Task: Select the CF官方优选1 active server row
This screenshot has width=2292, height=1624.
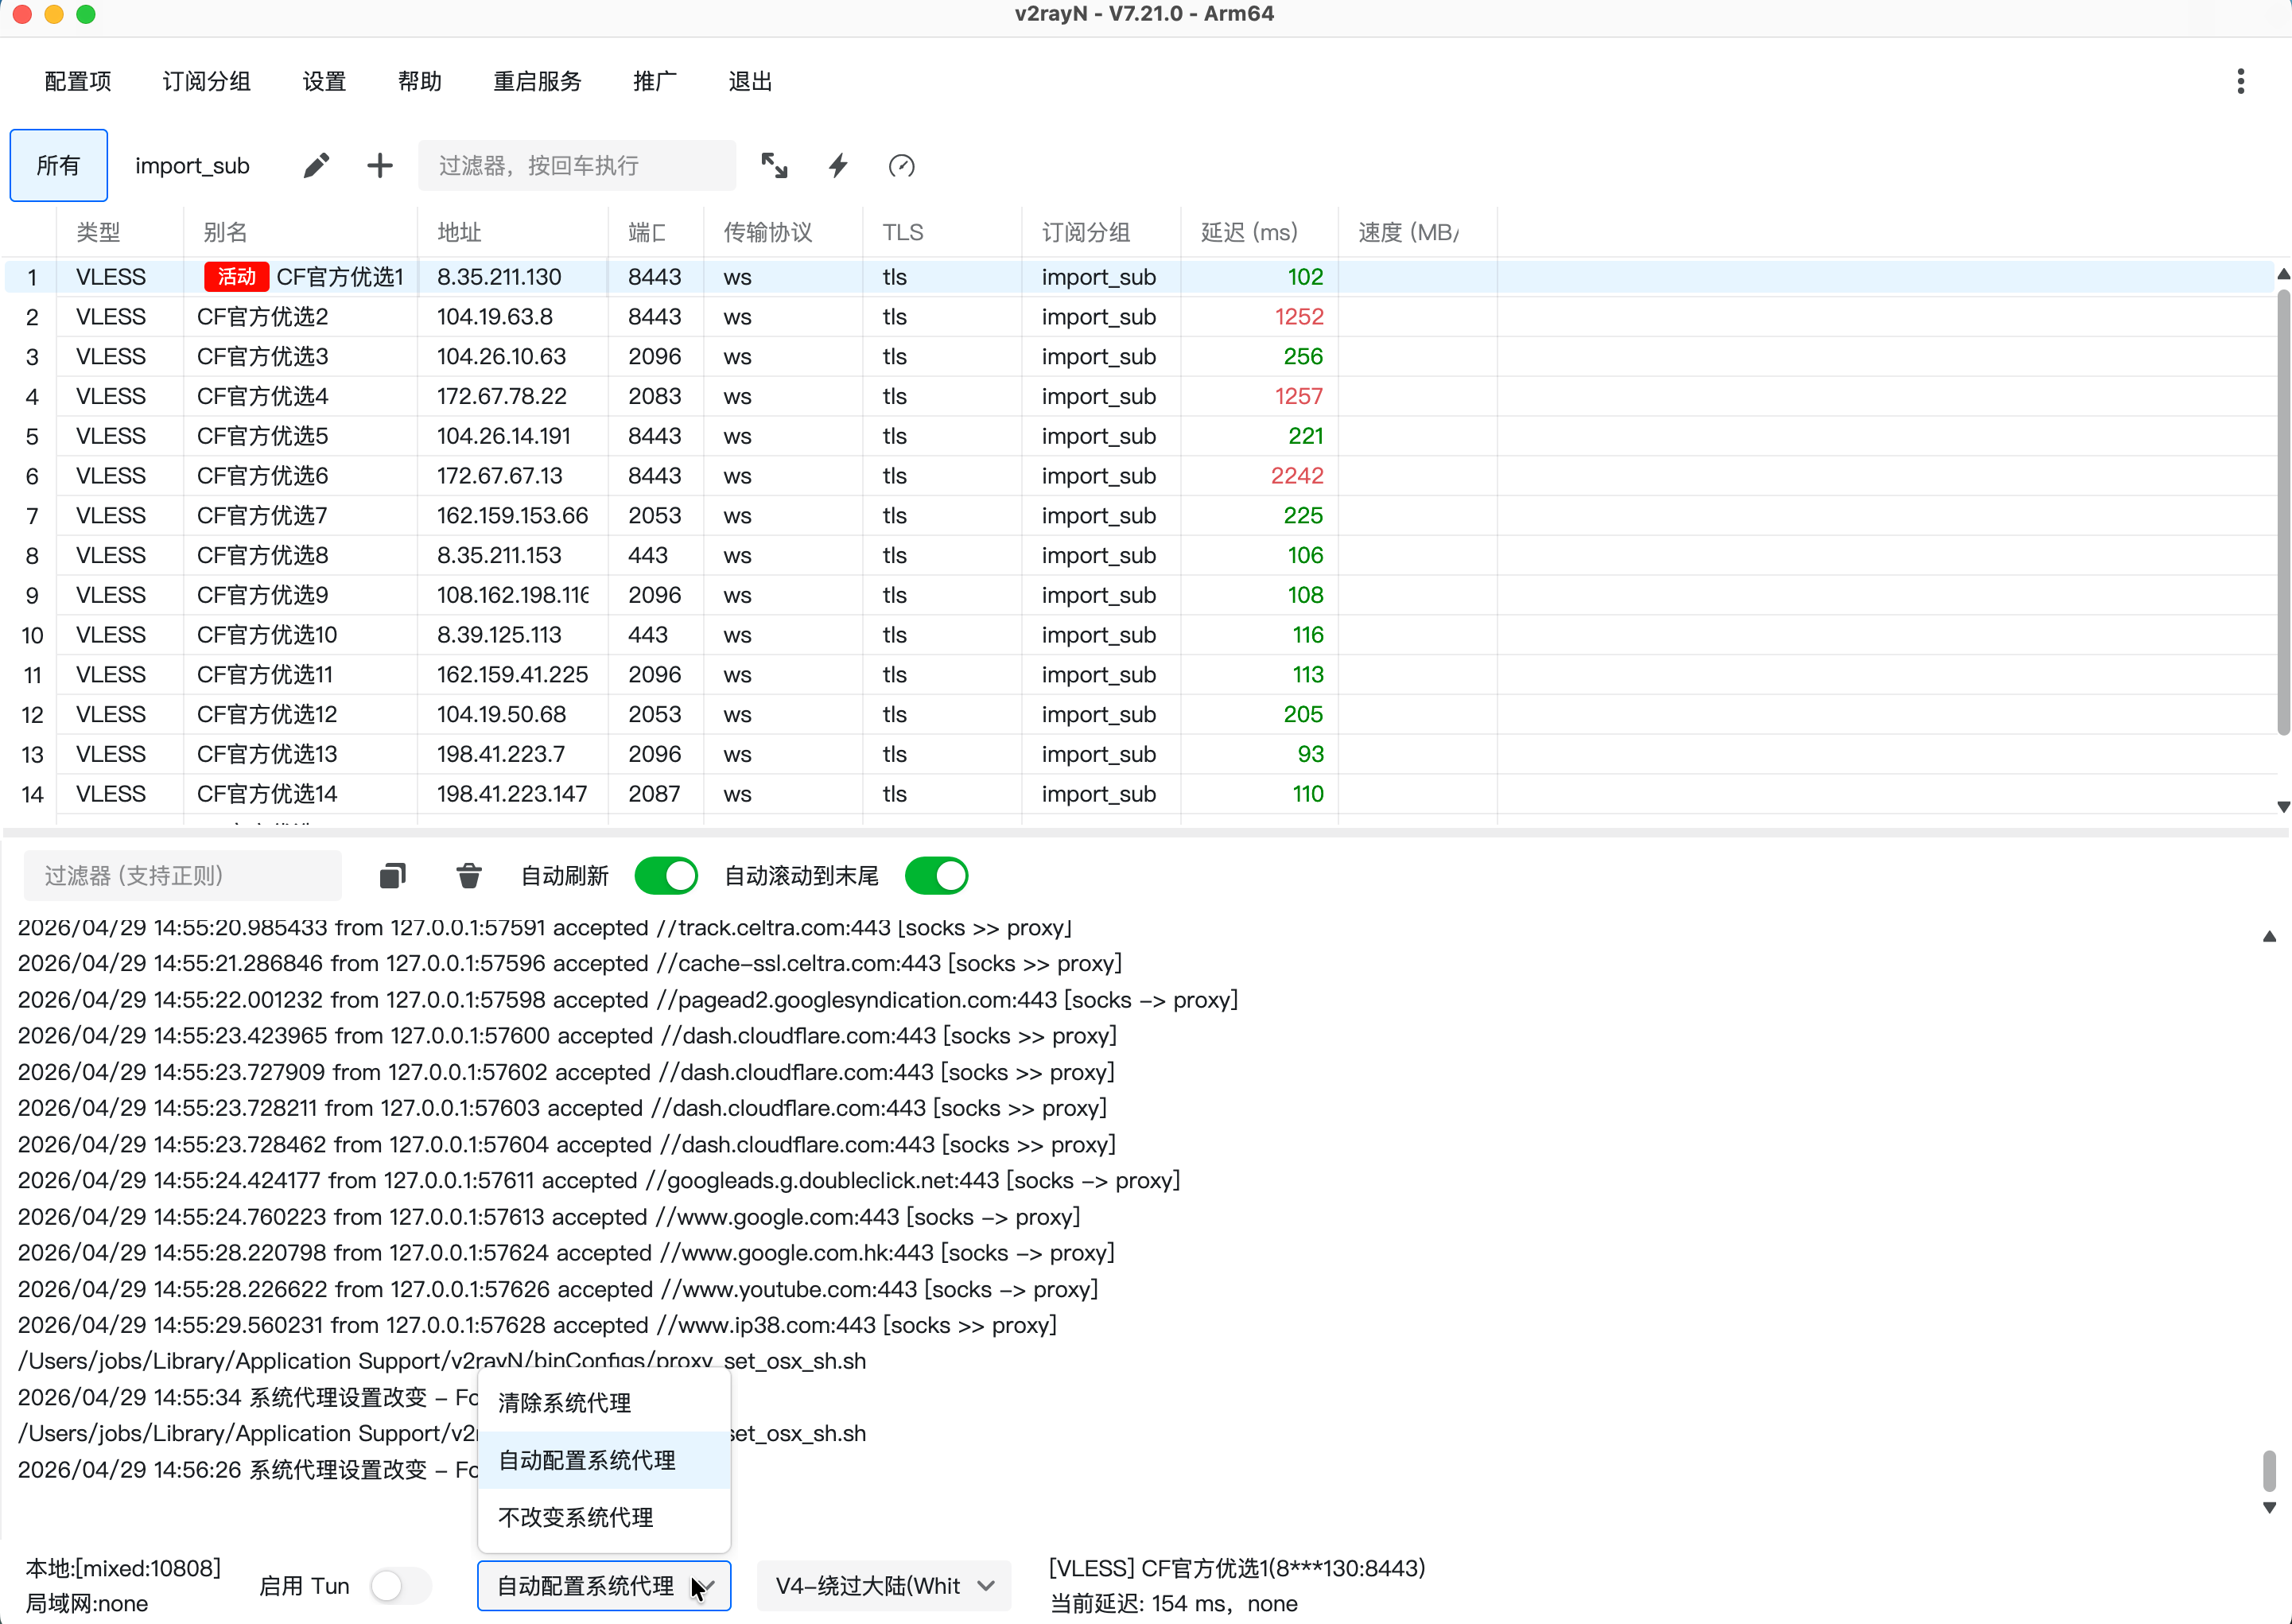Action: [x=1140, y=277]
